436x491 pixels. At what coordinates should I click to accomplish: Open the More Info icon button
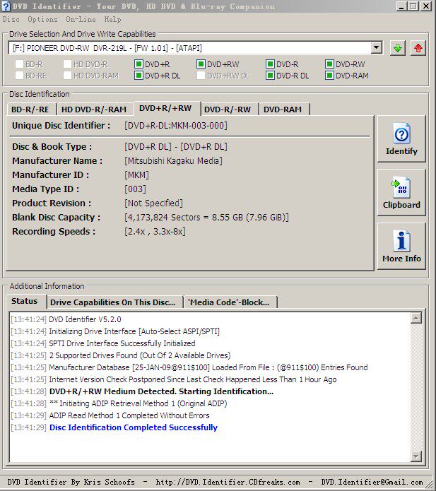401,246
